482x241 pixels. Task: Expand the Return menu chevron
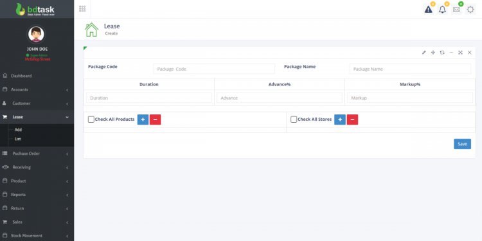pyautogui.click(x=67, y=209)
